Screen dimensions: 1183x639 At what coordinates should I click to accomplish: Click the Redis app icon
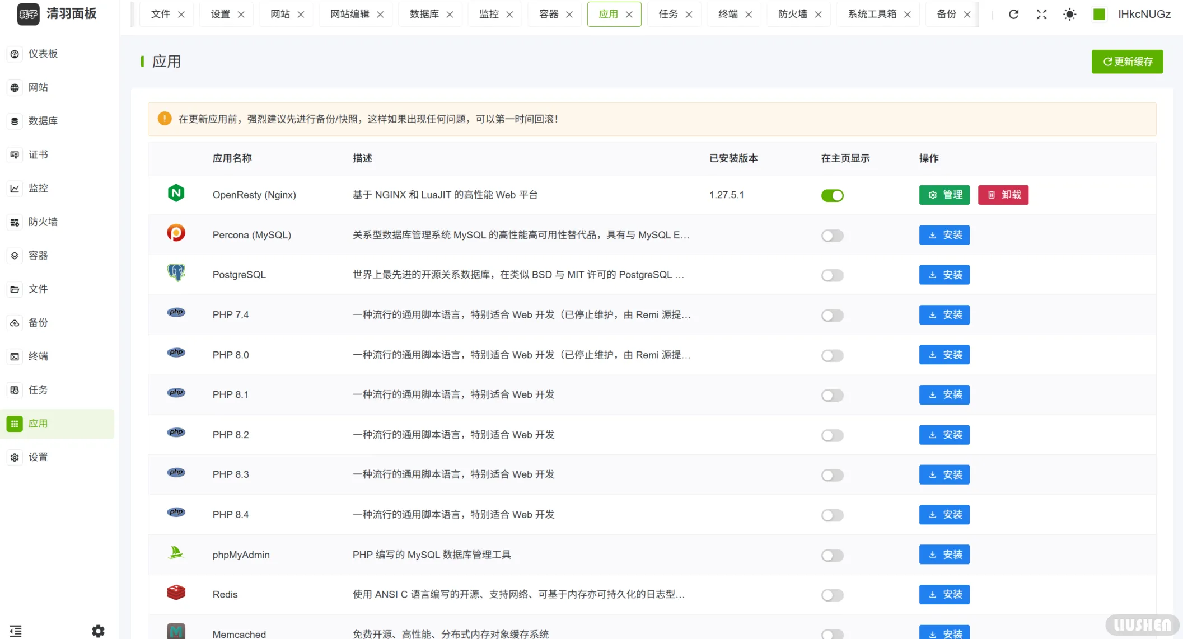pyautogui.click(x=176, y=593)
